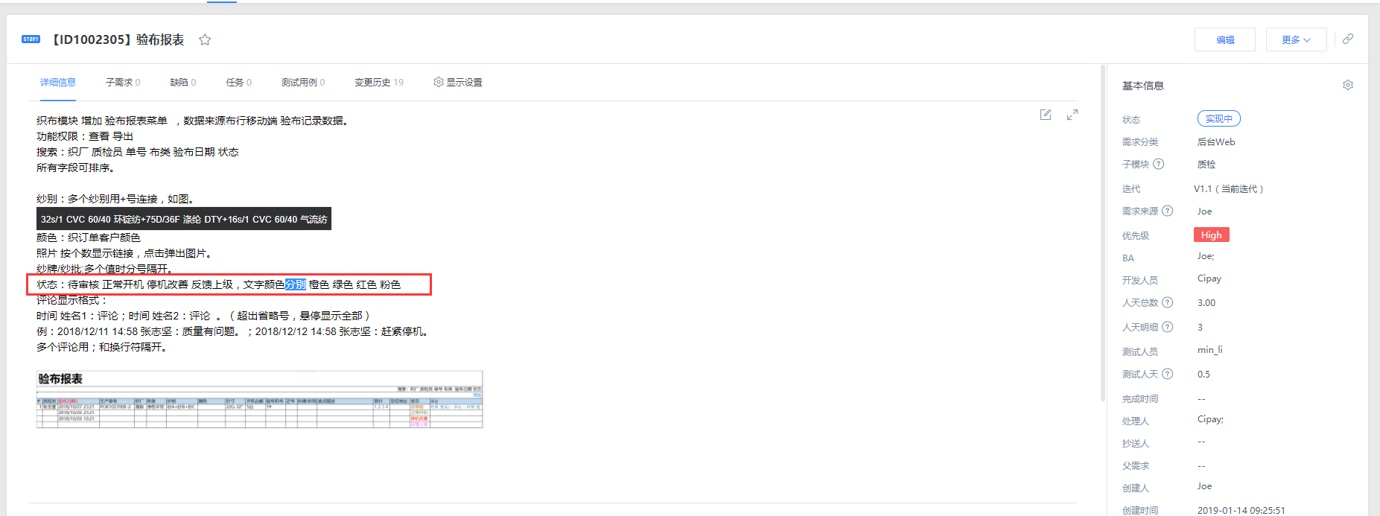
Task: Switch to the 变更历史 tab
Action: [x=379, y=82]
